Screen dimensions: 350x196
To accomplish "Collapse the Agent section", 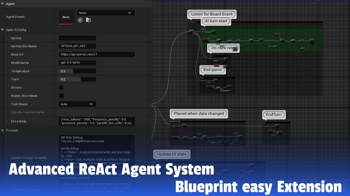I will tap(3, 4).
